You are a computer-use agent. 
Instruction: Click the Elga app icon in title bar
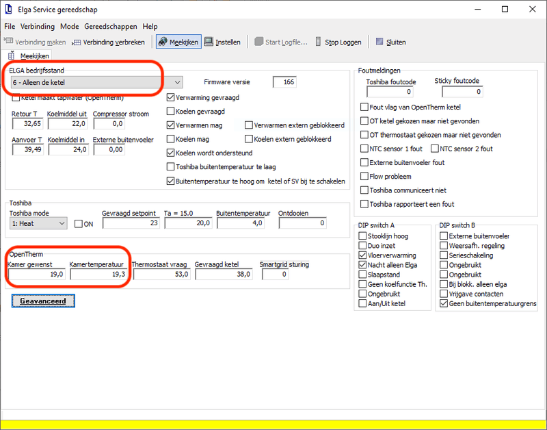8,9
